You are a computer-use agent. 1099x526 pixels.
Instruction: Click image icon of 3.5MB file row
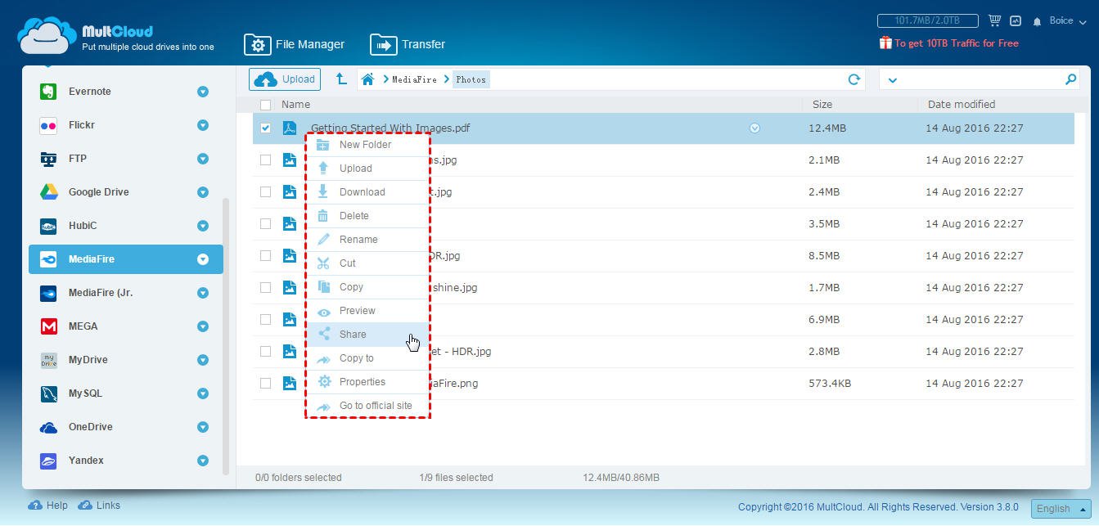tap(289, 223)
